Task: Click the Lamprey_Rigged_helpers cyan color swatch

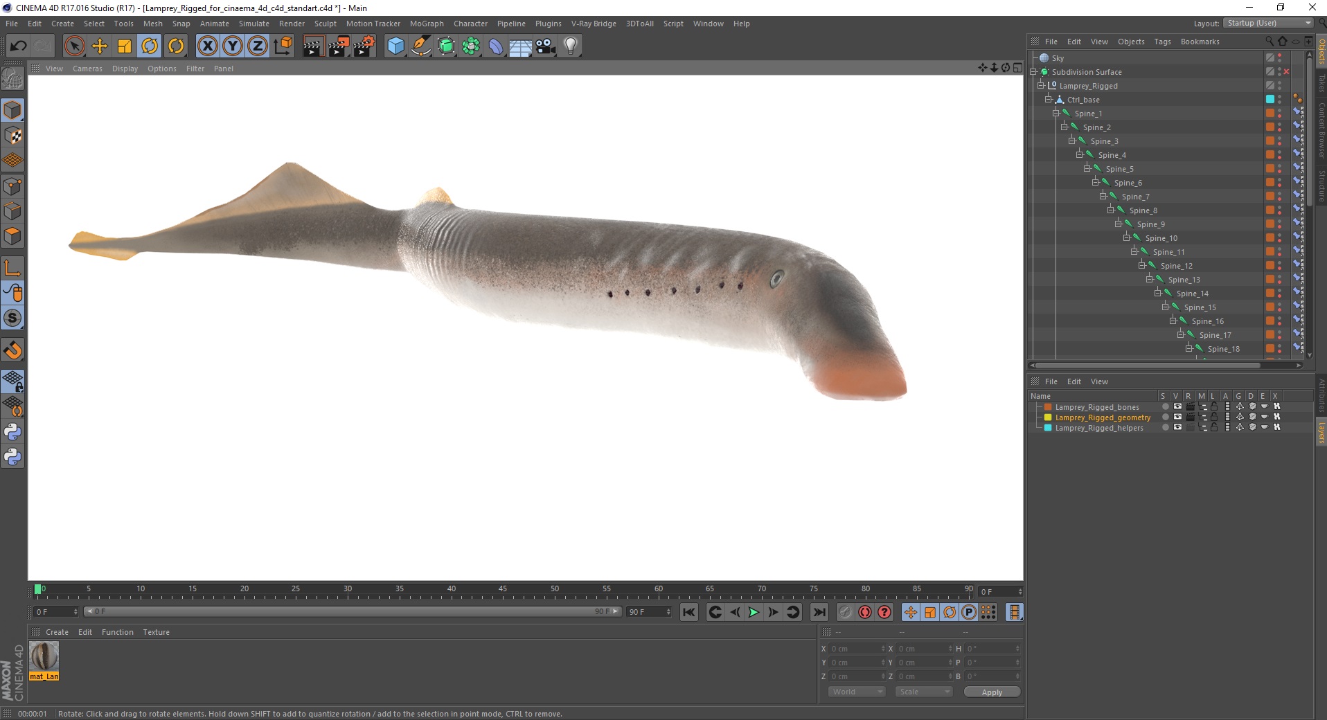Action: [1048, 428]
